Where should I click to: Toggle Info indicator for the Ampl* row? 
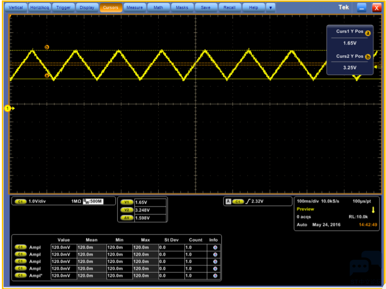point(215,276)
